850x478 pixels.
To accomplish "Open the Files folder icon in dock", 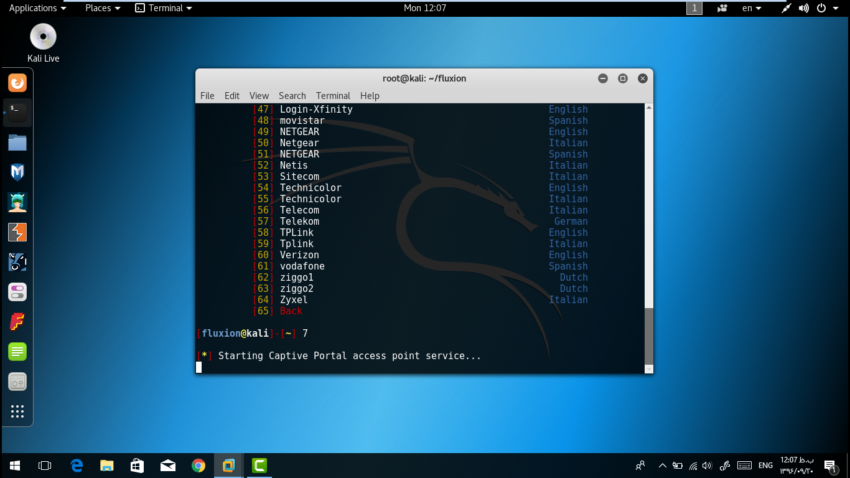I will point(17,143).
